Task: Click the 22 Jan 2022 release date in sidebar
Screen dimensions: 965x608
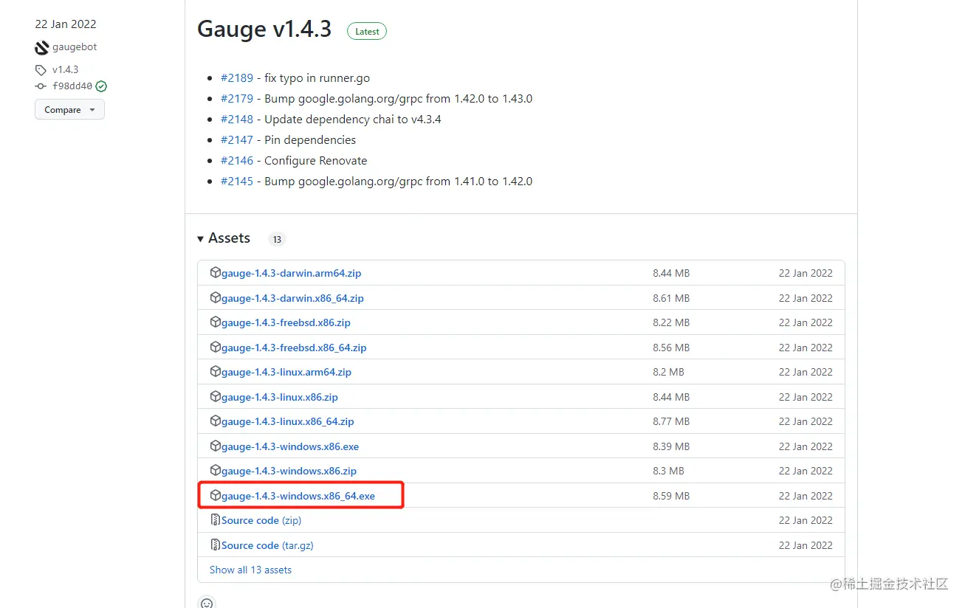Action: [66, 24]
